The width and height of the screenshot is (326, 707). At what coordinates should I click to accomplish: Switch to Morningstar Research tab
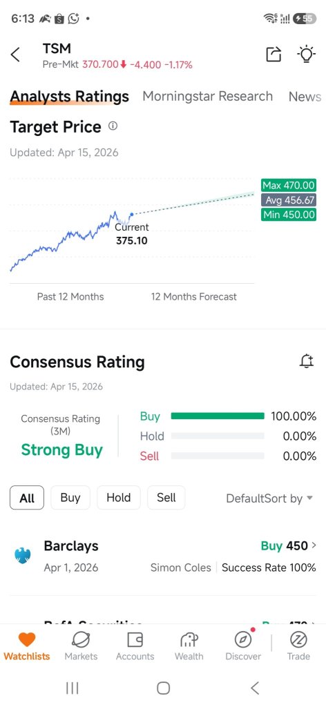point(207,97)
